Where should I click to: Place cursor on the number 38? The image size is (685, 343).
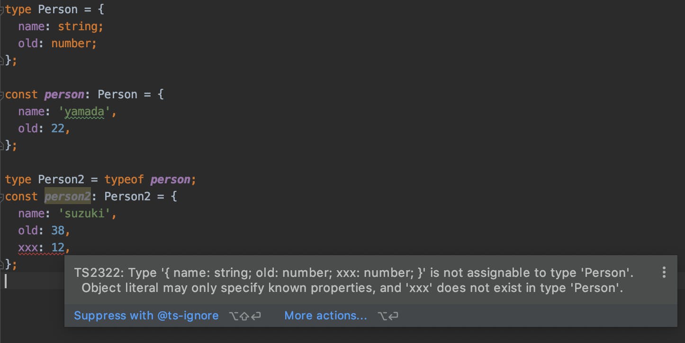(58, 231)
